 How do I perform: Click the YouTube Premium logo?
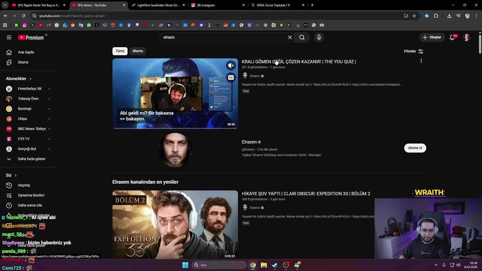click(x=31, y=37)
